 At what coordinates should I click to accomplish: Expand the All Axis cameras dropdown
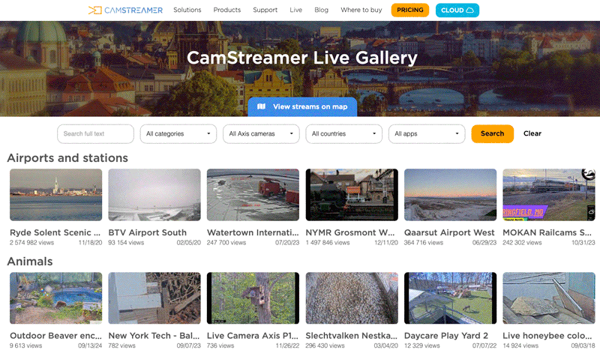[261, 134]
